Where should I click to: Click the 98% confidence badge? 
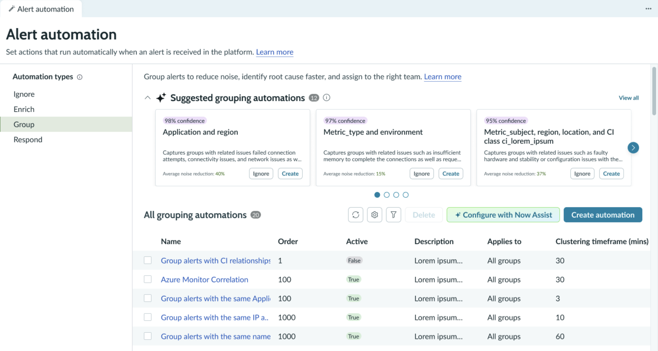pos(185,121)
